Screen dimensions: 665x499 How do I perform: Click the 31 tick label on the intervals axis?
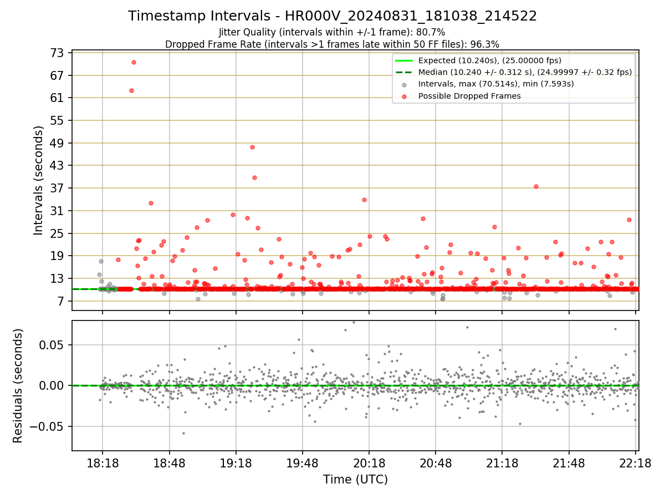pyautogui.click(x=58, y=211)
